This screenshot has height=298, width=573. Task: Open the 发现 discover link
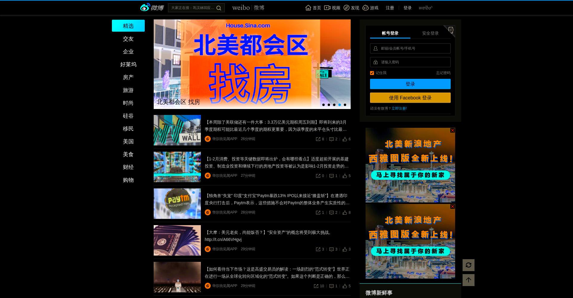click(x=351, y=8)
